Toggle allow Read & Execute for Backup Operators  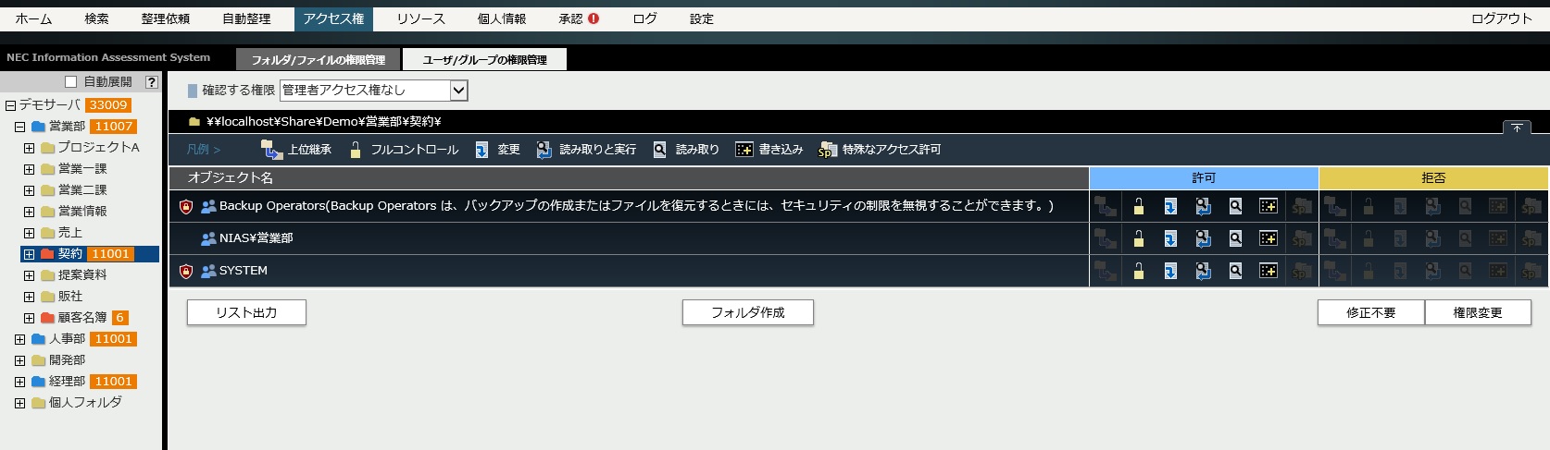click(1203, 206)
